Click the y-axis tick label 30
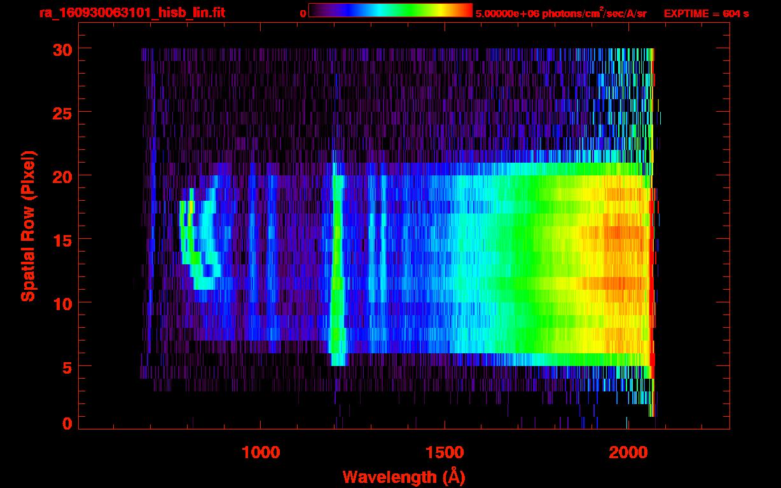Image resolution: width=781 pixels, height=488 pixels. [62, 49]
